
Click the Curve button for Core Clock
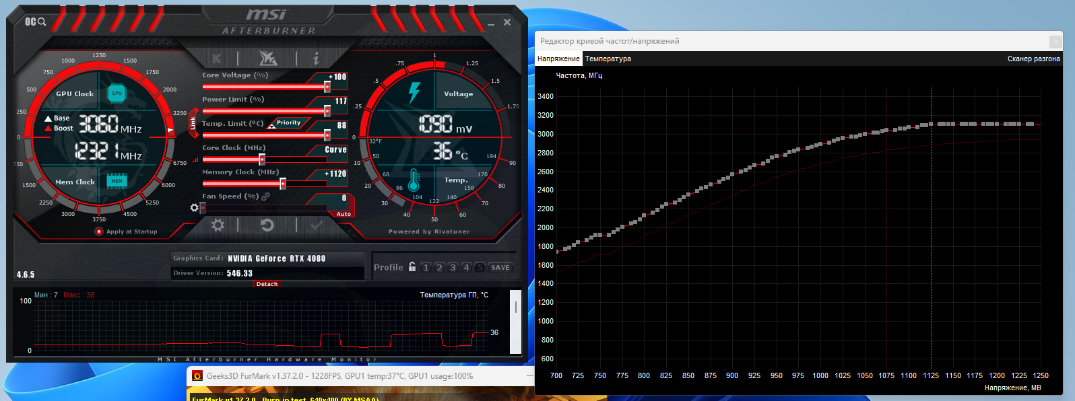coord(335,149)
